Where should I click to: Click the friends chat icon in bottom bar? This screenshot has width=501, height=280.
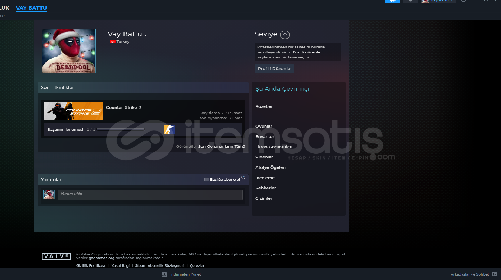click(x=494, y=274)
